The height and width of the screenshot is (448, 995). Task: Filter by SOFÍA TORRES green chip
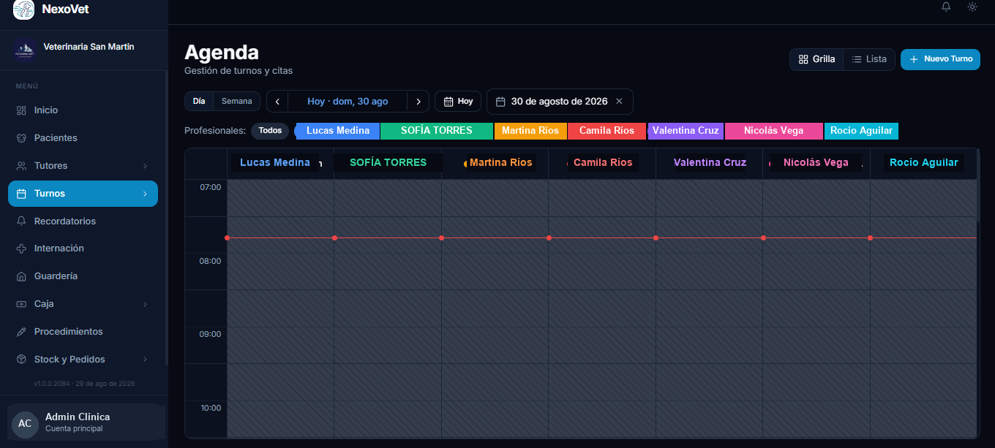point(437,131)
